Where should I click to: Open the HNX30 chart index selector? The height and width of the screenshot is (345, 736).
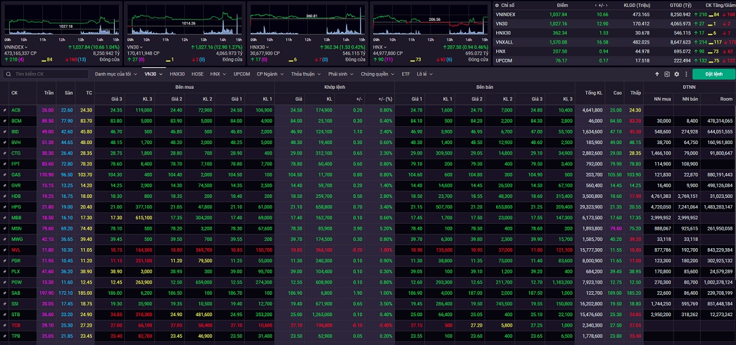[259, 47]
